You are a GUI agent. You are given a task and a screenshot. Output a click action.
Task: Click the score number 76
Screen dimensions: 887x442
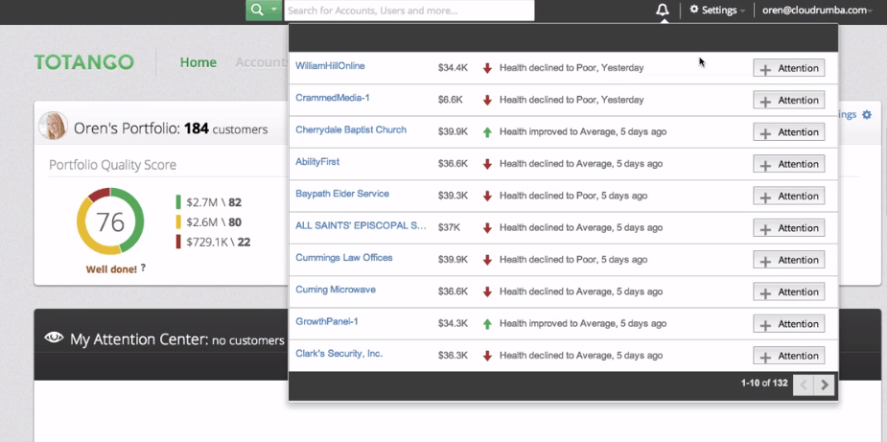click(109, 221)
